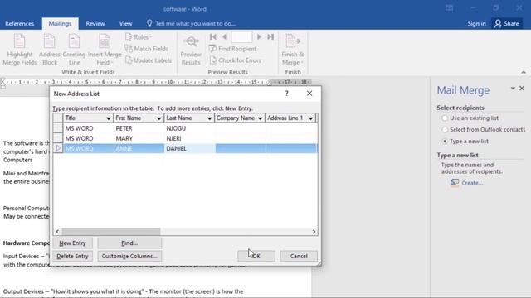Open the Mailings tab
531x298 pixels.
pyautogui.click(x=60, y=24)
